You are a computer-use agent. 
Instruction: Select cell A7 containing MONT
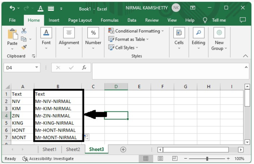click(x=22, y=138)
